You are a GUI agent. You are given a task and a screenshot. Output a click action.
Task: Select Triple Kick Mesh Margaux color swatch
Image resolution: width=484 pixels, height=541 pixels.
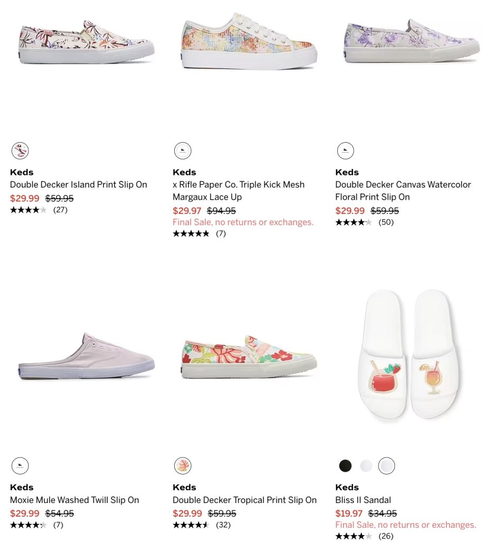tap(183, 151)
